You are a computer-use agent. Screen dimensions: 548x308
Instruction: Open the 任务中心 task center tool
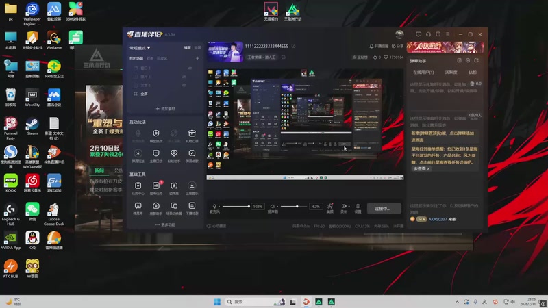(138, 188)
